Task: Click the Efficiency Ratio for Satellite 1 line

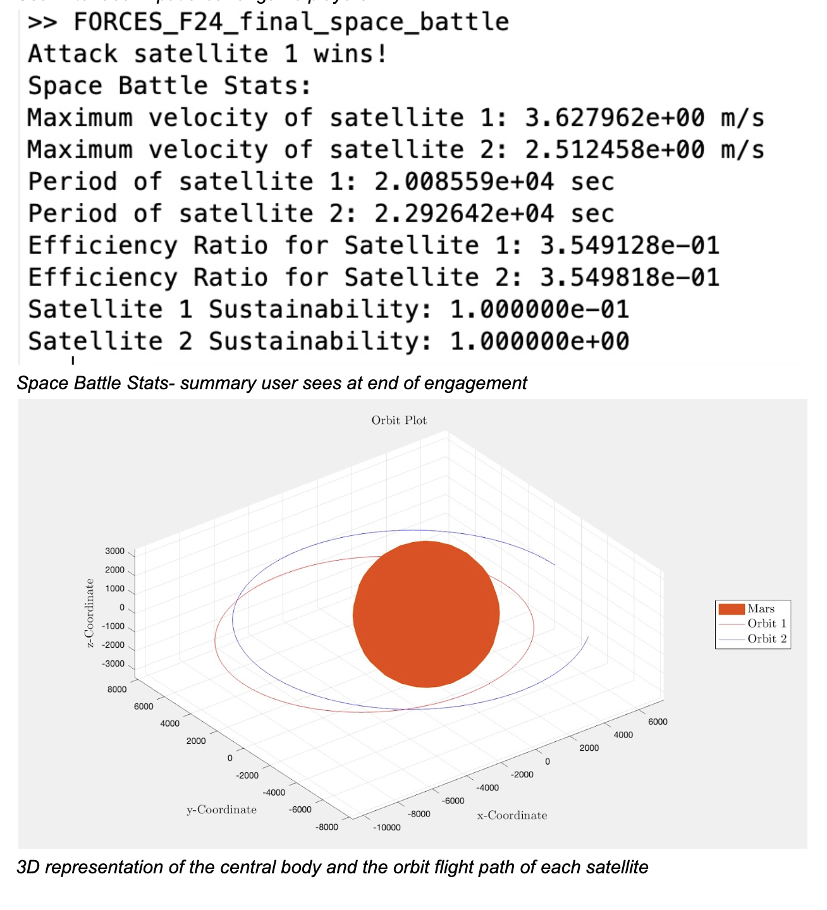Action: pos(374,246)
